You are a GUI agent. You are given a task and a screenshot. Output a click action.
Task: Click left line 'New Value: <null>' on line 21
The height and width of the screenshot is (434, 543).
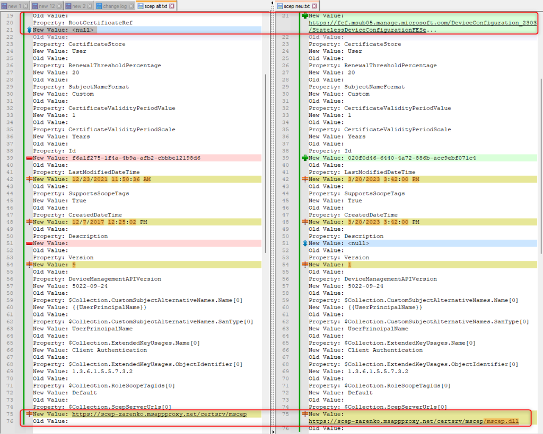pos(63,30)
